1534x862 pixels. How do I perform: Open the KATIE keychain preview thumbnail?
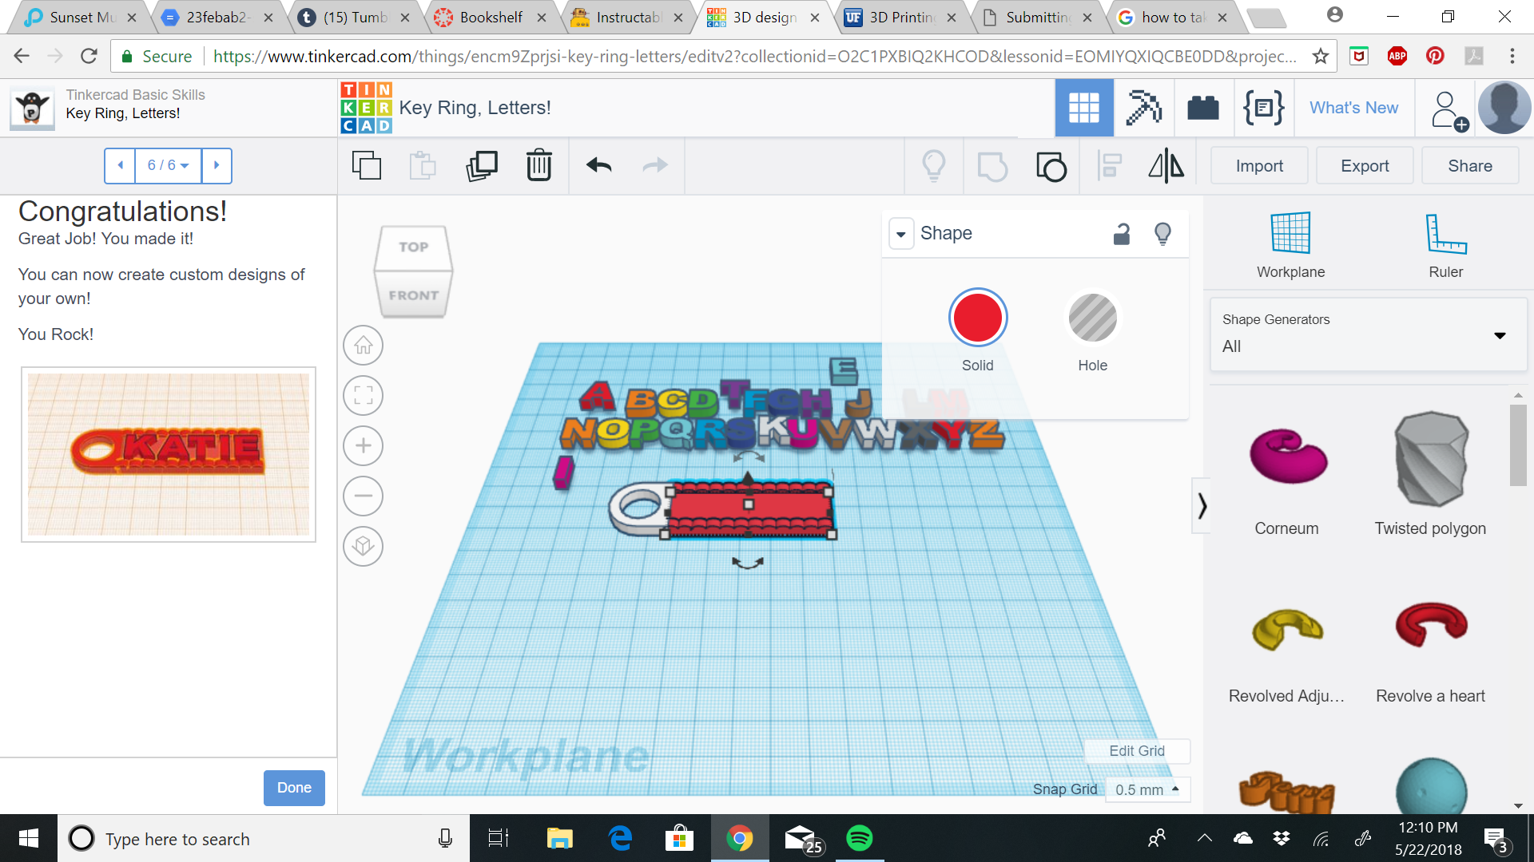pos(168,455)
